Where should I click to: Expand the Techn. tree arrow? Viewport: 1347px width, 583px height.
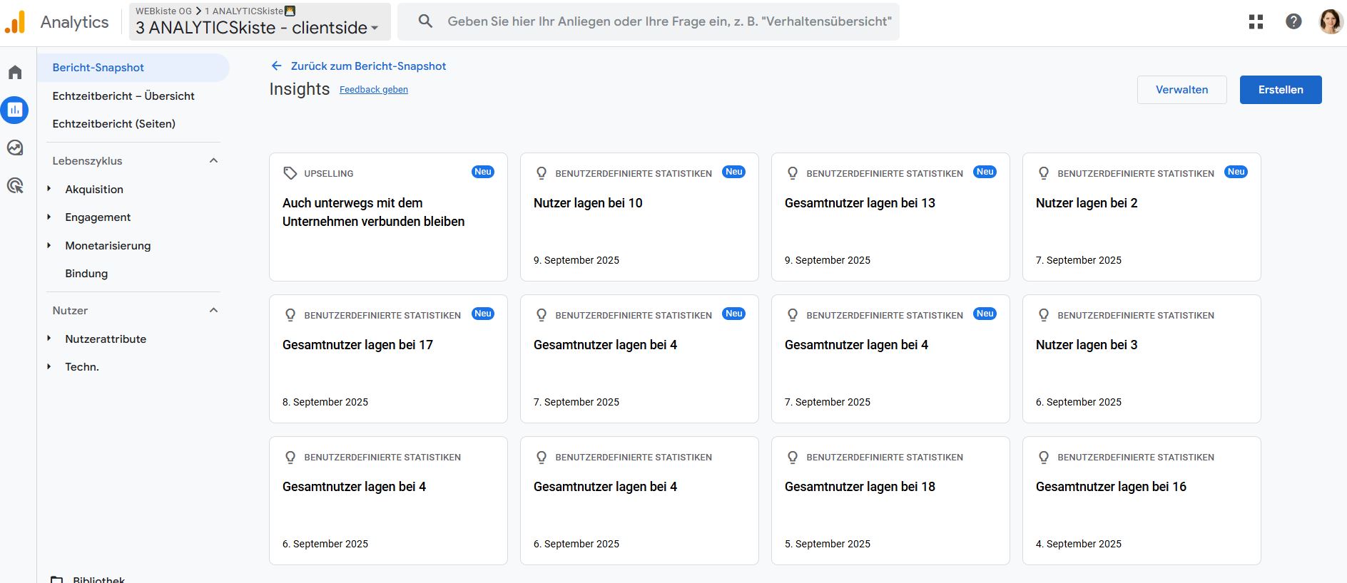[x=49, y=366]
